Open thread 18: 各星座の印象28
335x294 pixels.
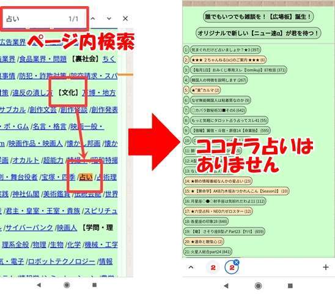coord(206,221)
